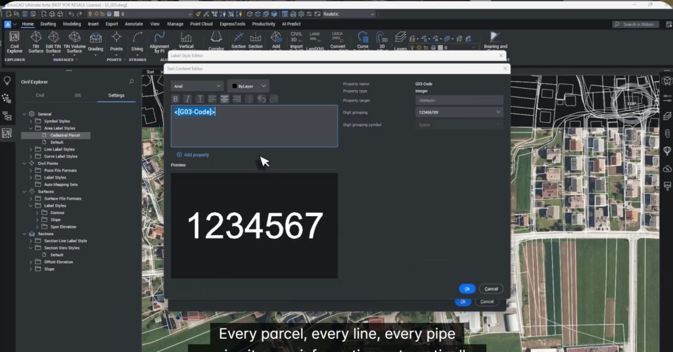
Task: Select the 3D Offset tool
Action: [382, 41]
